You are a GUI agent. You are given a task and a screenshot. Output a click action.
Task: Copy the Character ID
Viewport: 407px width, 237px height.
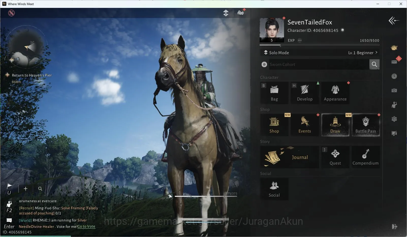click(x=342, y=30)
